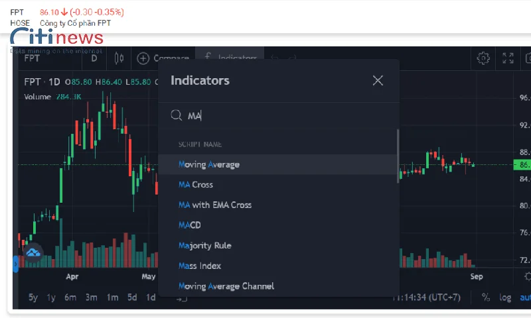Click the Apr date axis label
Image resolution: width=531 pixels, height=318 pixels.
72,276
